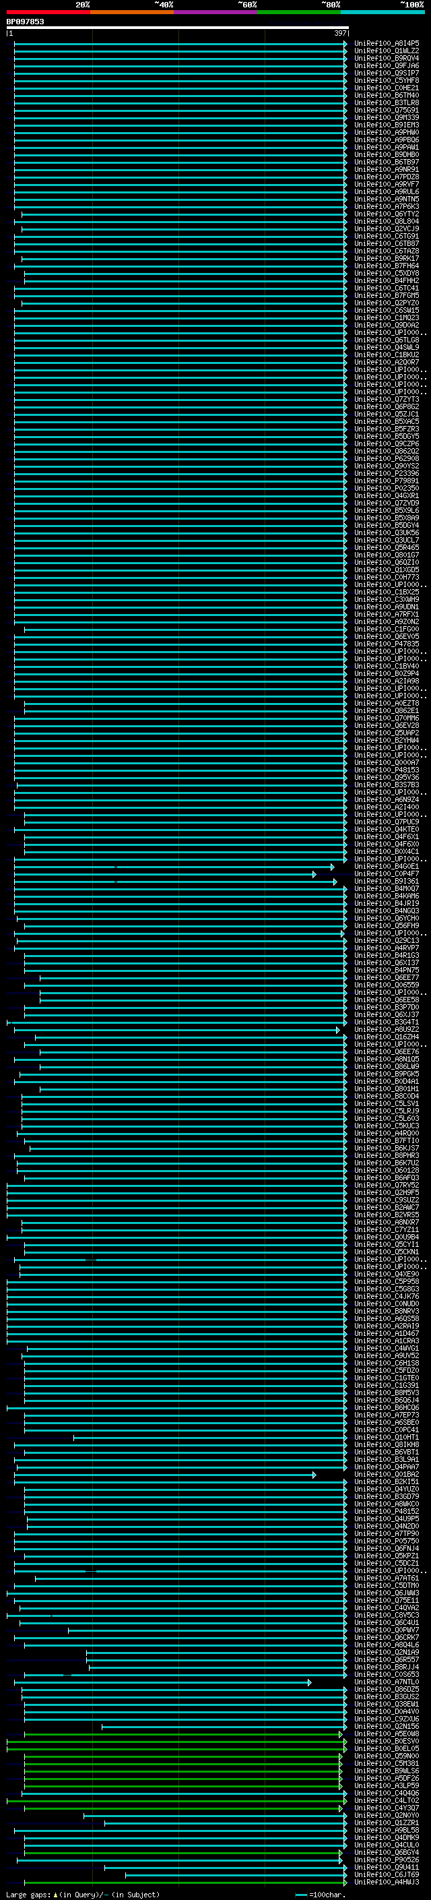Click the orange ~40% identity color band
Viewport: 431px width, 1900px height.
click(x=132, y=12)
